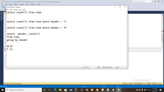
Task: Click the 'm 18' line in Notepad
Action: pyautogui.click(x=10, y=46)
